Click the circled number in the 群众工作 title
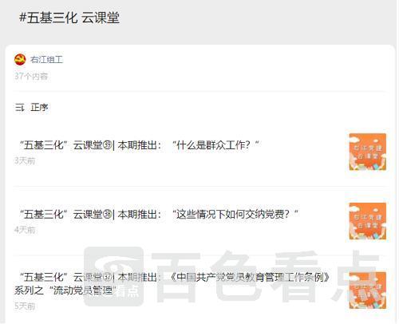Viewport: 399px width, 324px height. (107, 145)
